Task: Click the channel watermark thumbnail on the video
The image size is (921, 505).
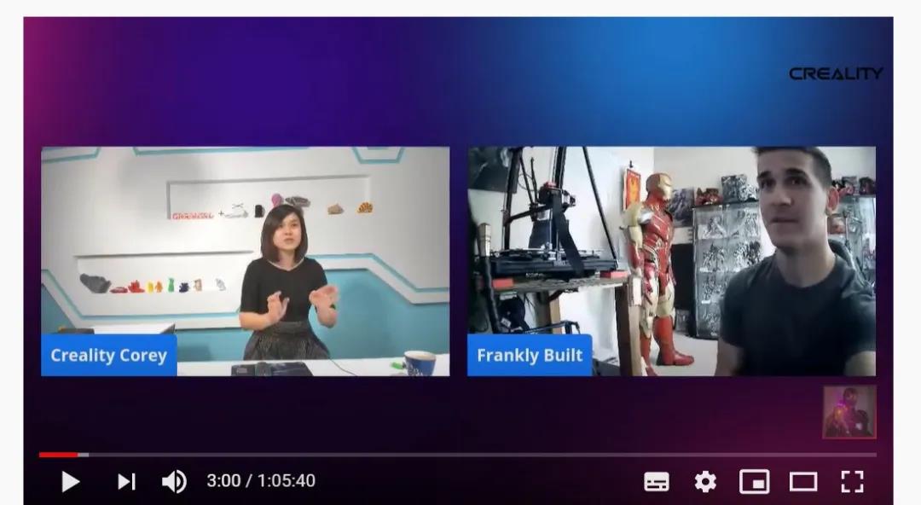Action: coord(849,412)
